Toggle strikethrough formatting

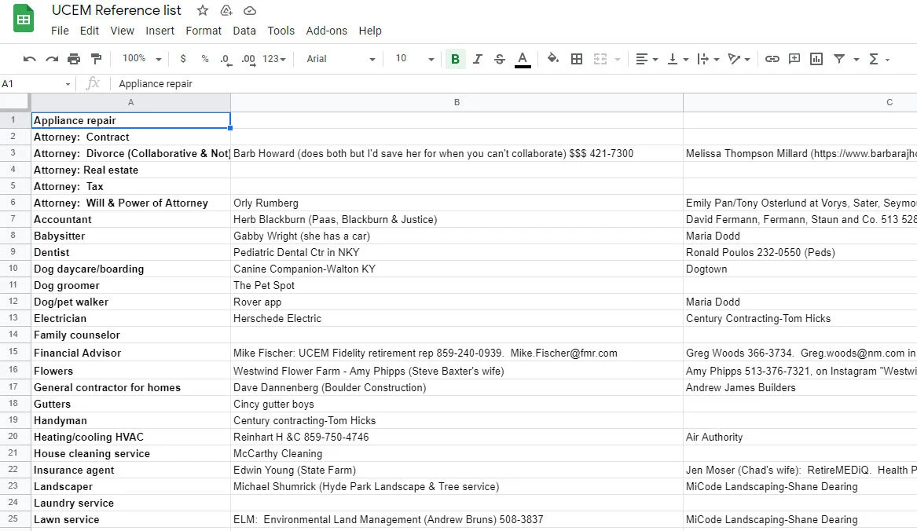(500, 58)
